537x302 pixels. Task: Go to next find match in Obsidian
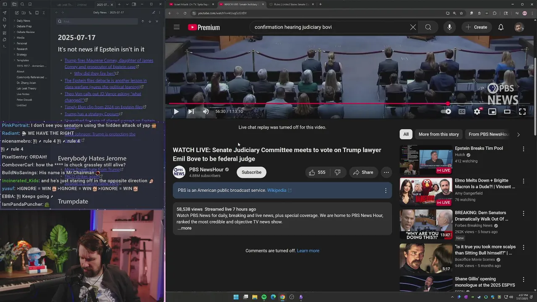pos(150,21)
